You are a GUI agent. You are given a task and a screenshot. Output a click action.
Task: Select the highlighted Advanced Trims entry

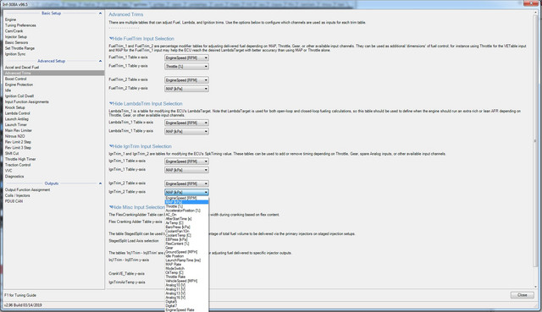pos(54,74)
